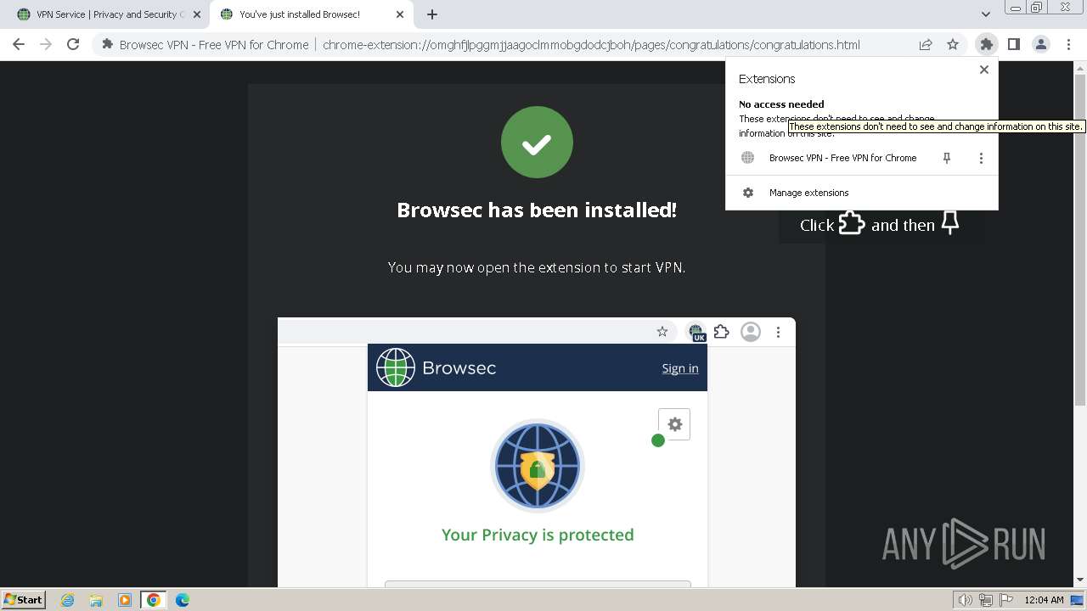The height and width of the screenshot is (611, 1087).
Task: Pin Browsec VPN extension to toolbar
Action: coord(947,158)
